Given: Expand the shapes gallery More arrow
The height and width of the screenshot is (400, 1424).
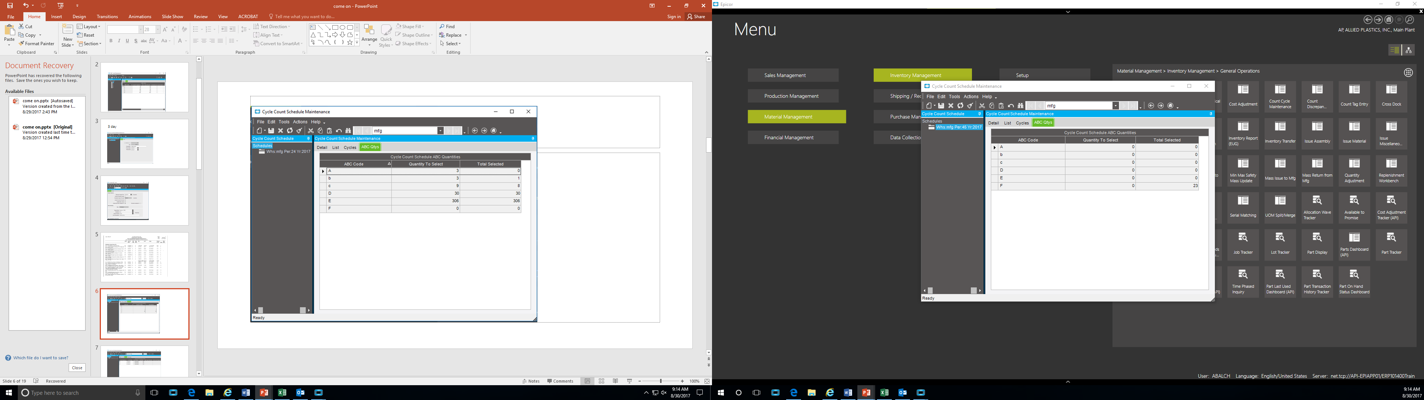Looking at the screenshot, I should click(357, 43).
